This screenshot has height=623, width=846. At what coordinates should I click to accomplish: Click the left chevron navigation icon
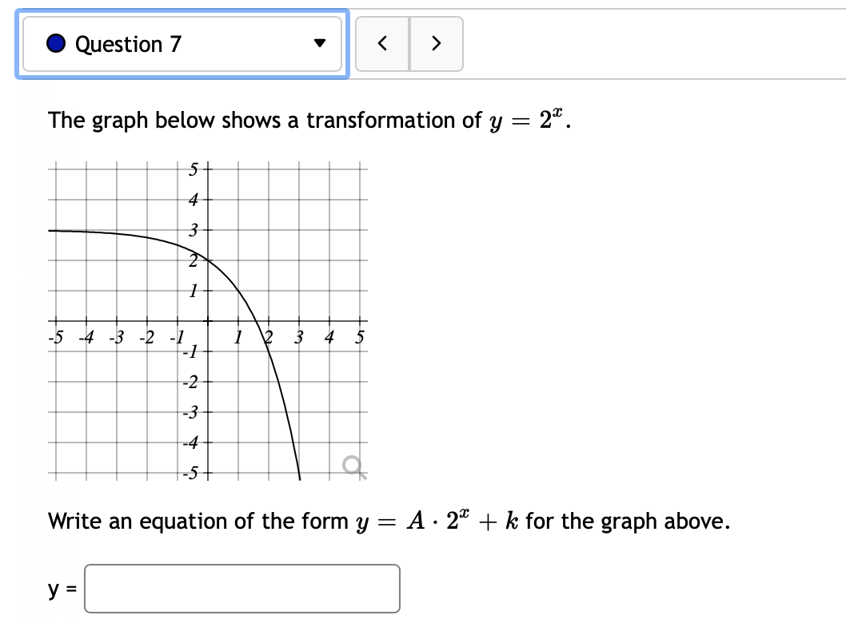[383, 44]
